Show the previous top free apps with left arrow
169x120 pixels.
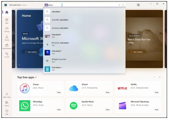[154, 77]
